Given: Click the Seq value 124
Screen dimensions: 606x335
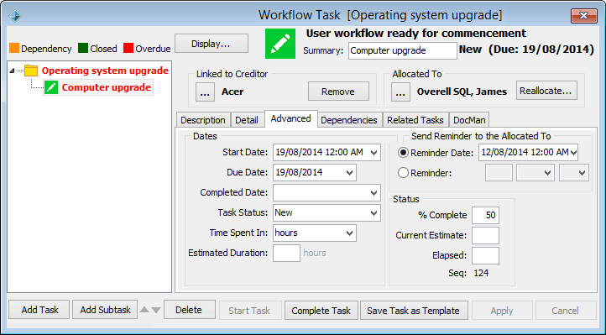Looking at the screenshot, I should (481, 273).
